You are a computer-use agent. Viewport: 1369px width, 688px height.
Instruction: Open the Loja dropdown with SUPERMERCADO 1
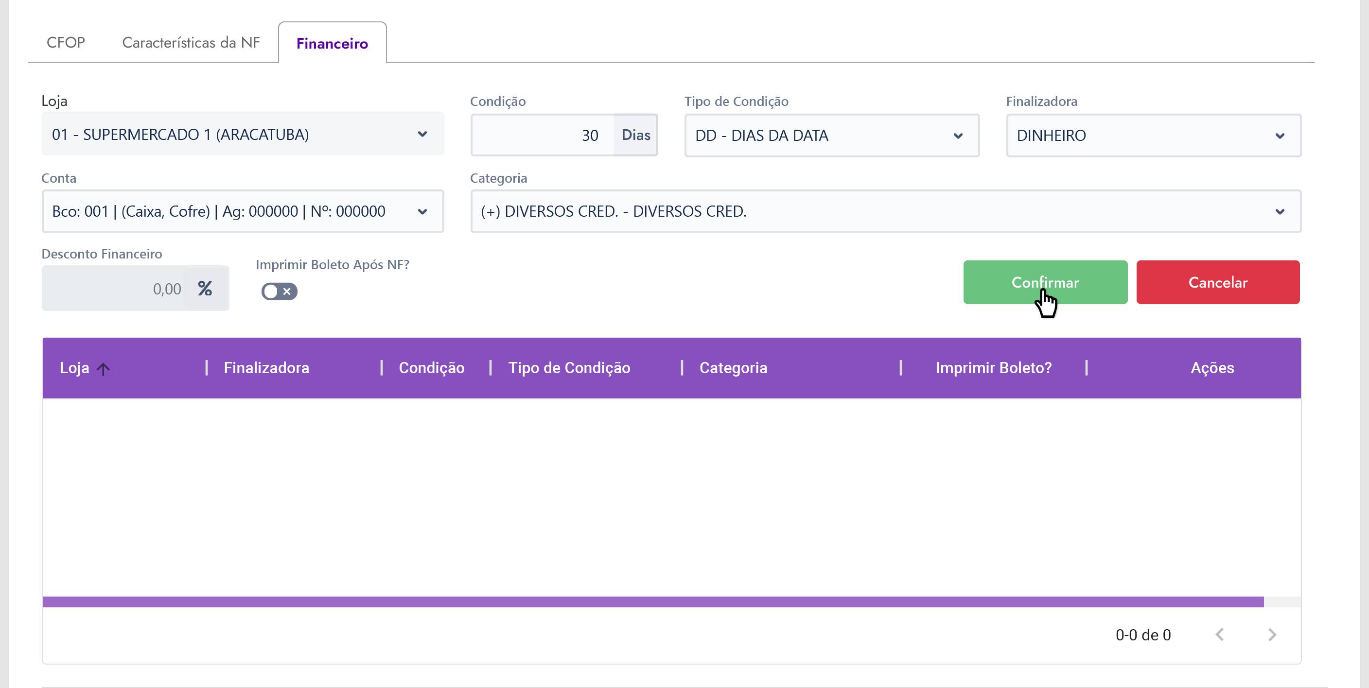coord(242,135)
